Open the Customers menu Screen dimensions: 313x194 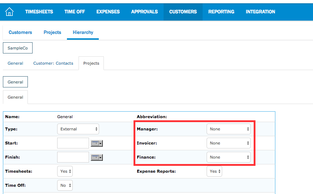[183, 12]
